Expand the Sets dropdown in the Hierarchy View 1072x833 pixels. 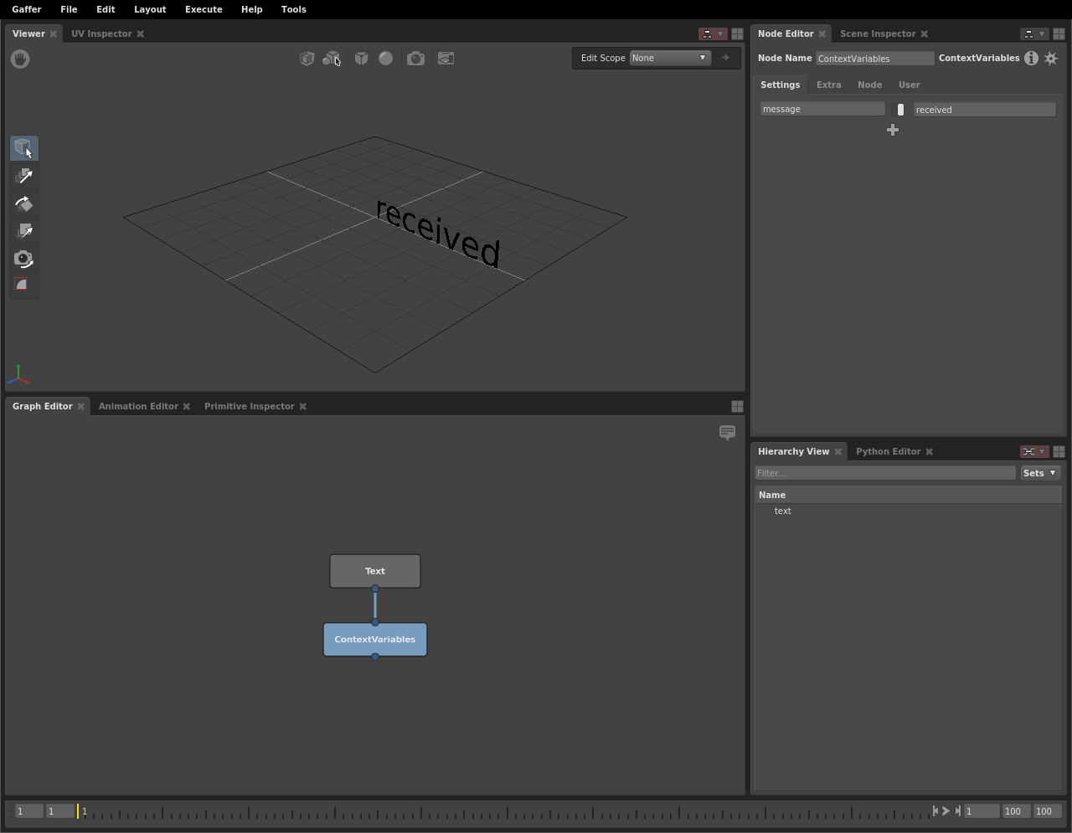(x=1040, y=473)
